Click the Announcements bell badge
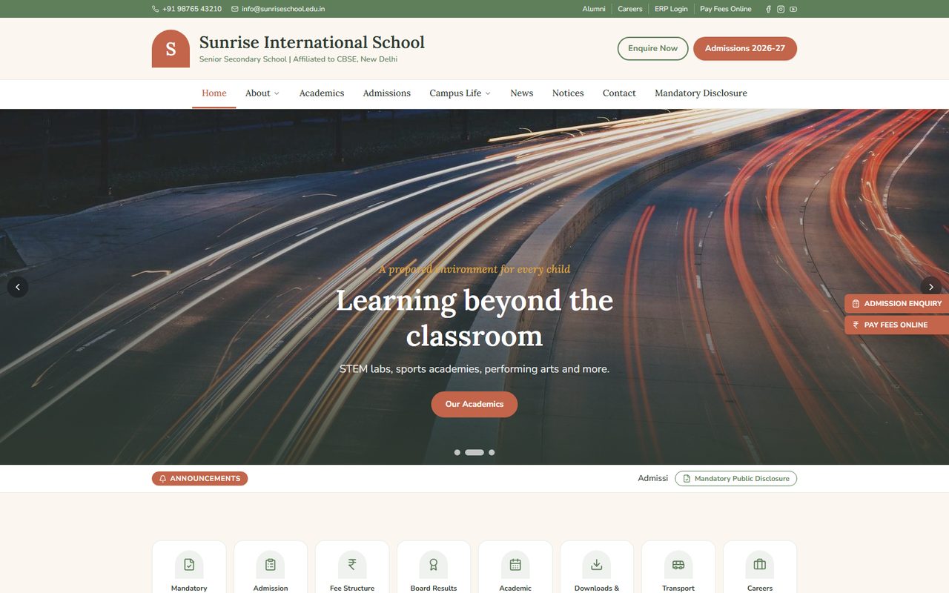 pos(199,479)
